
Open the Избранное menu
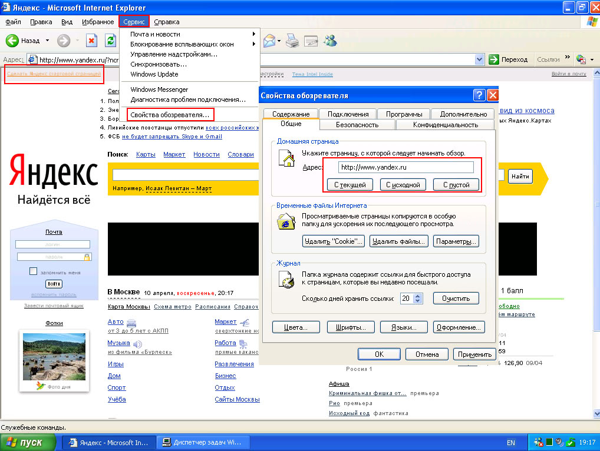point(98,22)
